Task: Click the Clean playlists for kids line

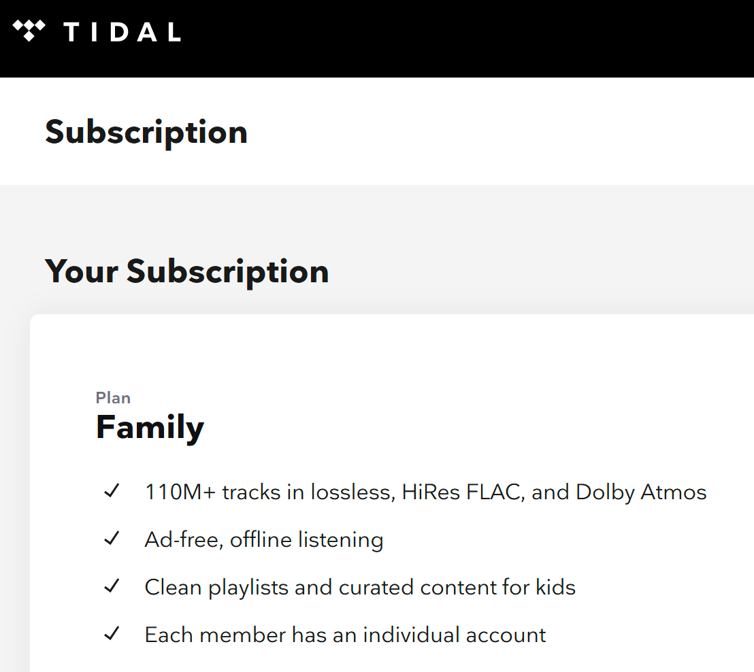Action: point(360,588)
